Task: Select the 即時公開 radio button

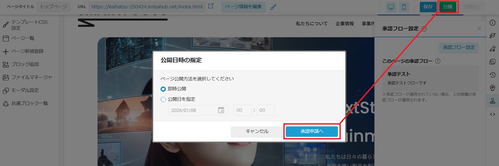Action: click(x=163, y=89)
